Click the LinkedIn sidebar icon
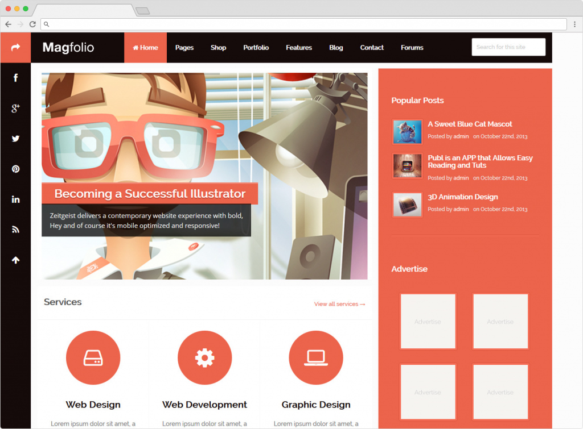This screenshot has height=429, width=583. (15, 199)
